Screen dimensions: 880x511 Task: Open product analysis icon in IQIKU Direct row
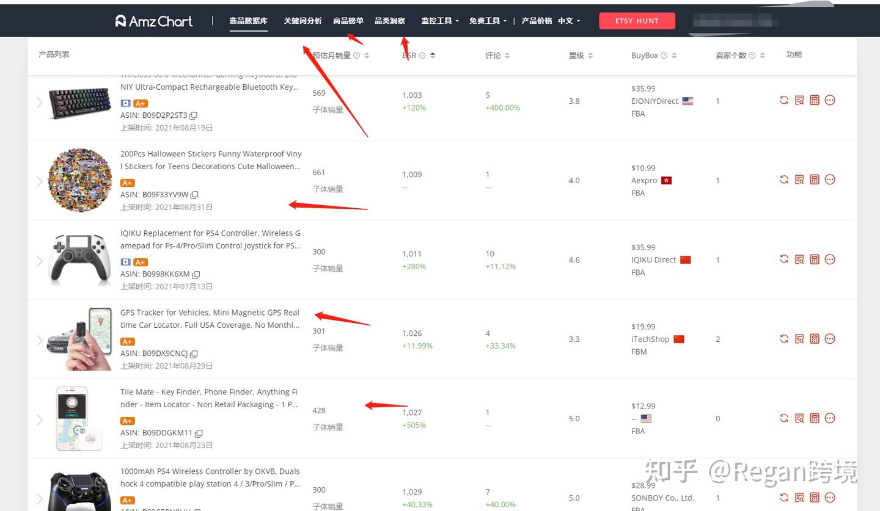click(x=799, y=259)
